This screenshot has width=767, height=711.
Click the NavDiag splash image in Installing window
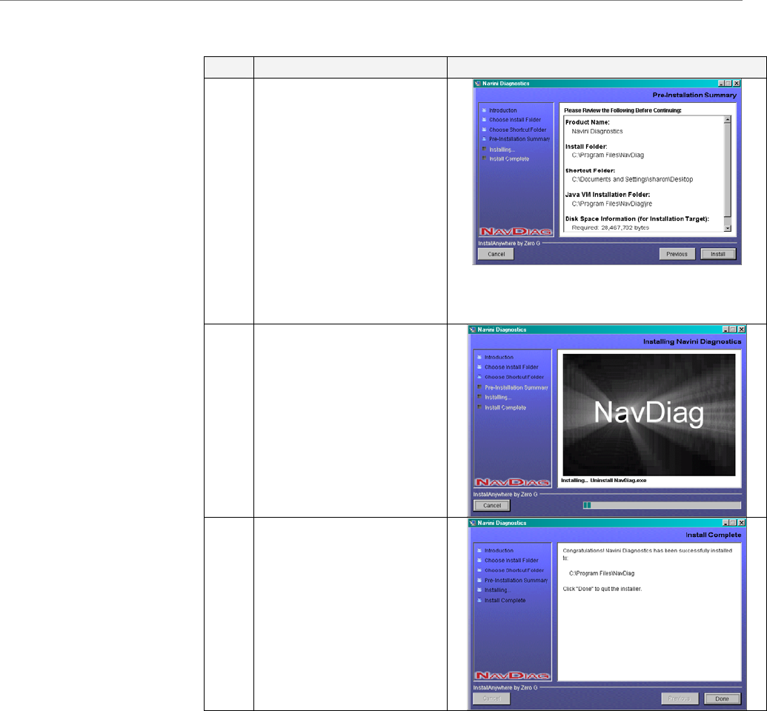pyautogui.click(x=649, y=415)
